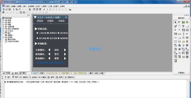191x98 pixels.
Task: Click the Save floppy disk icon
Action: coord(10,9)
